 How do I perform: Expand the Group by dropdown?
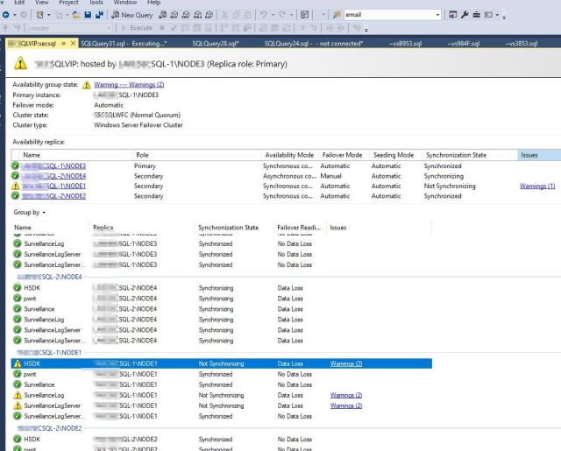pyautogui.click(x=31, y=213)
